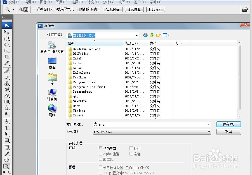This screenshot has height=175, width=252.
Task: Select the Crop tool
Action: click(x=6, y=57)
